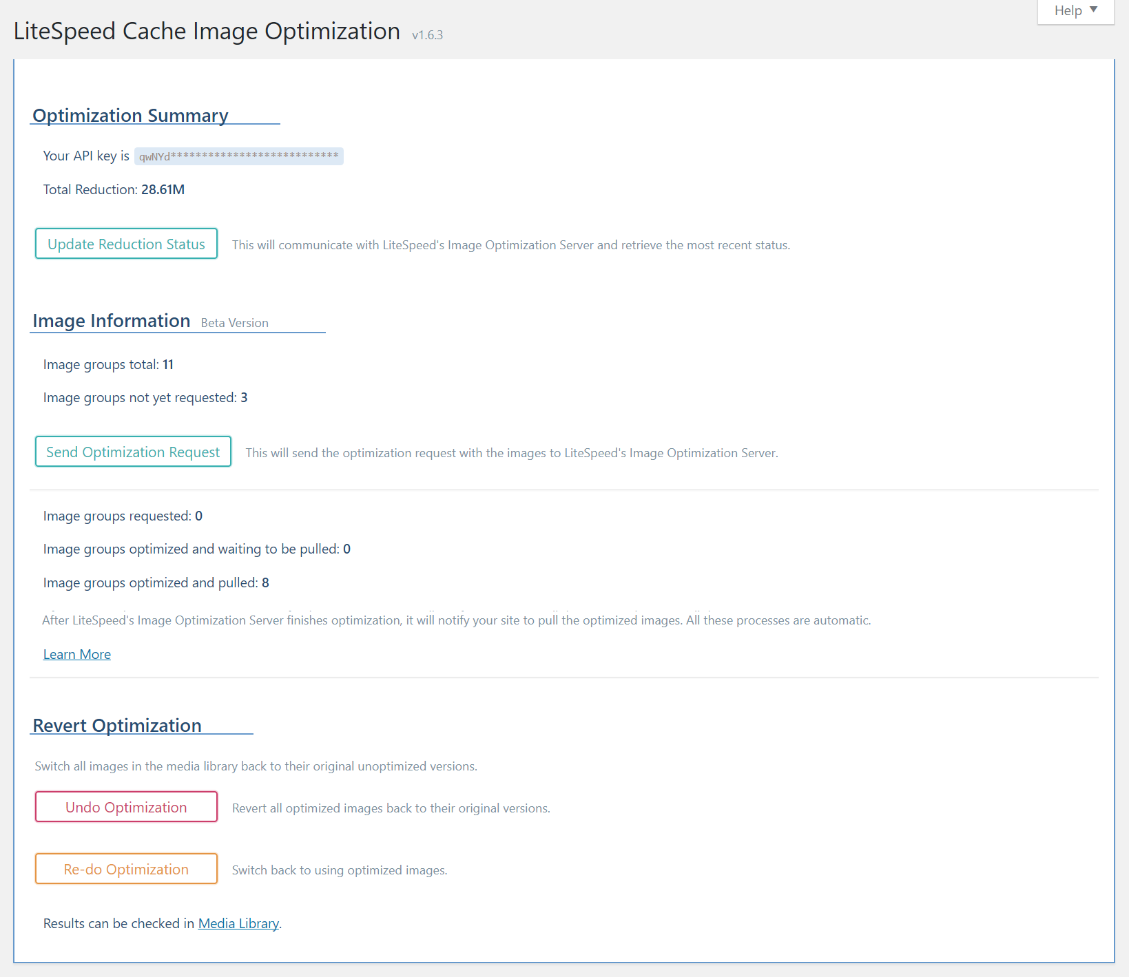Click 'Revert all optimized images' description

coord(391,808)
